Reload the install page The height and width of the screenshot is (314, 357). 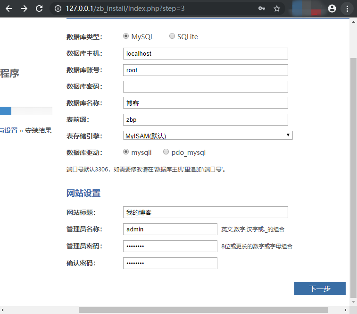point(39,8)
